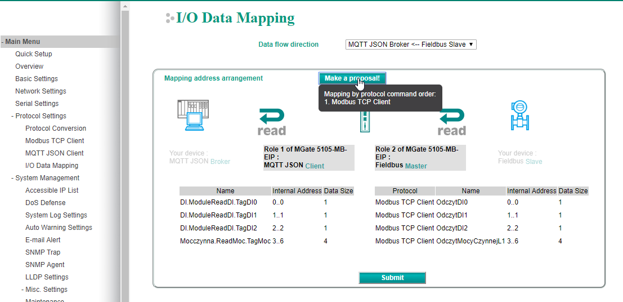Click the right green read arrow icon
623x302 pixels.
tap(452, 122)
